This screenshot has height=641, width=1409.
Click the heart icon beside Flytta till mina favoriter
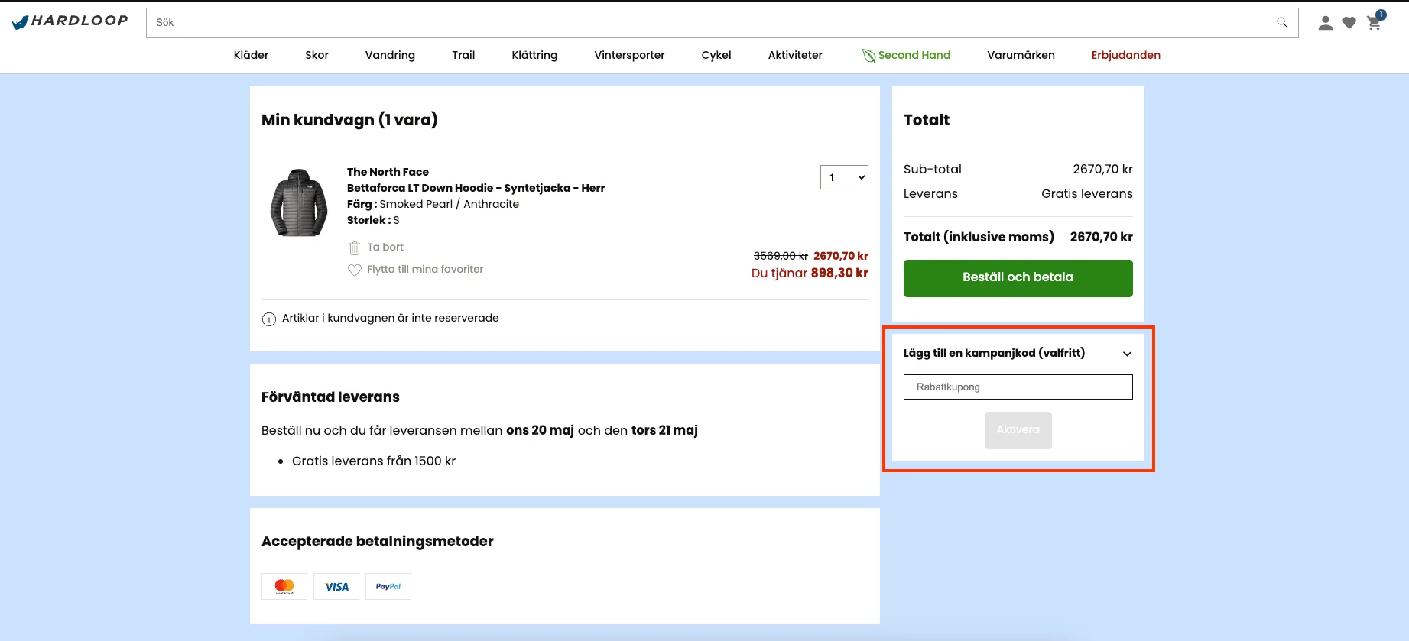pos(355,270)
